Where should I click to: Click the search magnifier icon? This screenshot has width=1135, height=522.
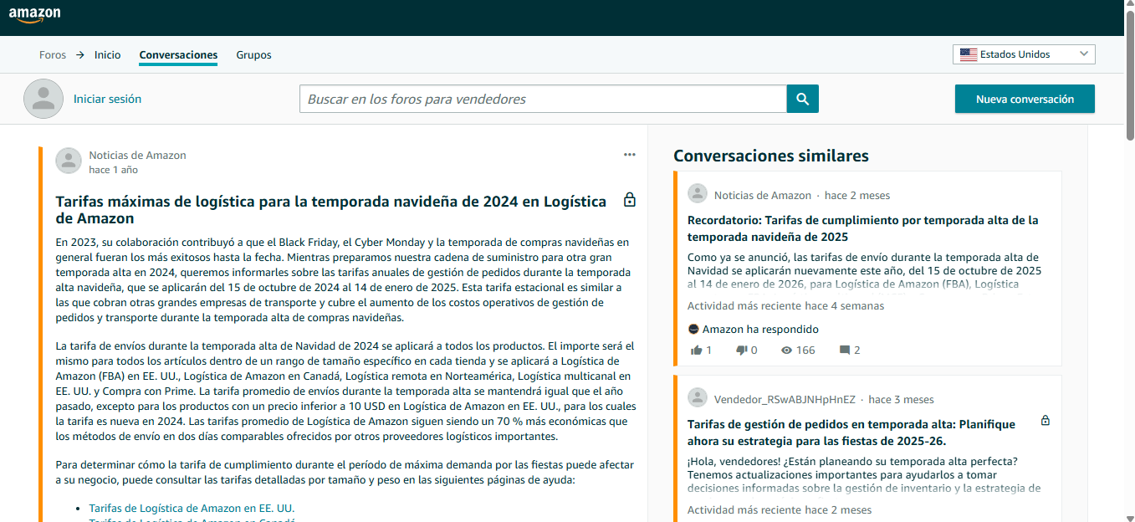802,98
